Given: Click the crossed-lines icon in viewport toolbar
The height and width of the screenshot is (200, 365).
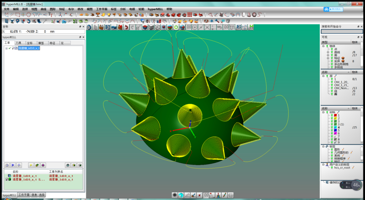Looking at the screenshot, I should (x=207, y=27).
